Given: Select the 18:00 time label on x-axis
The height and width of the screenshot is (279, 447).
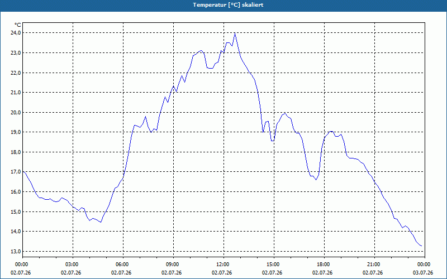Looking at the screenshot, I should click(324, 264).
